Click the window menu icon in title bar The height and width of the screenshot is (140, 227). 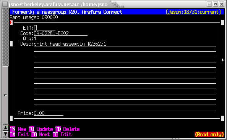(x=5, y=4)
